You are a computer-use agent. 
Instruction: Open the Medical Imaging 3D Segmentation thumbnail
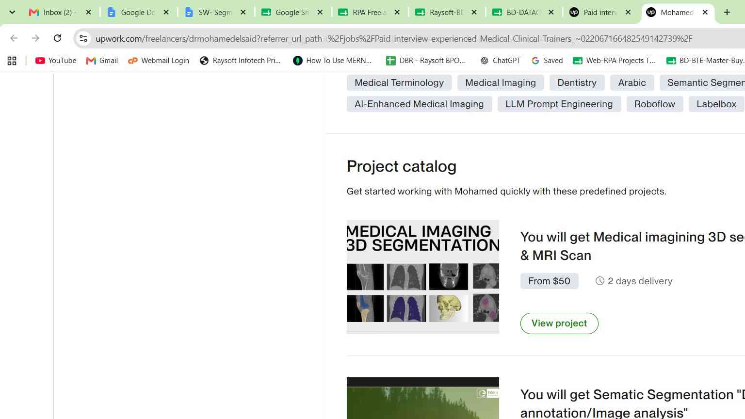[423, 277]
